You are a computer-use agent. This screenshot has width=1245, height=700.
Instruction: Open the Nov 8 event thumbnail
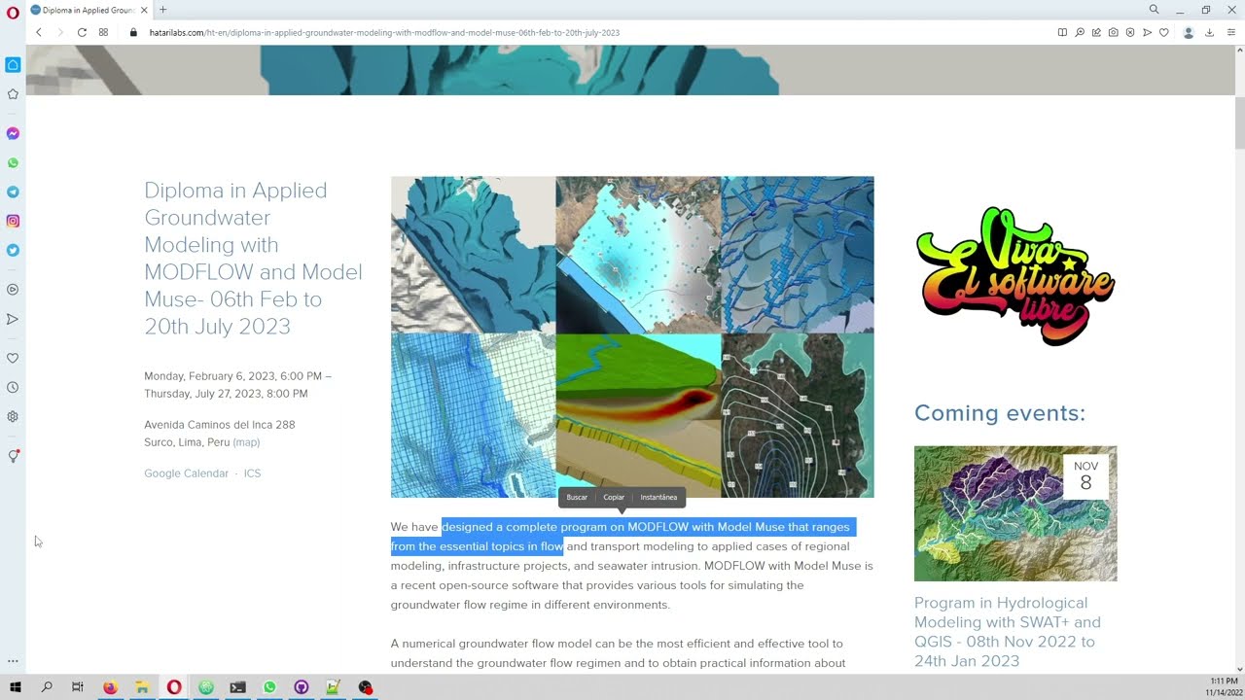tap(1015, 513)
